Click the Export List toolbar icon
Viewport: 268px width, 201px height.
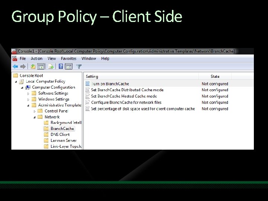pyautogui.click(x=51, y=67)
